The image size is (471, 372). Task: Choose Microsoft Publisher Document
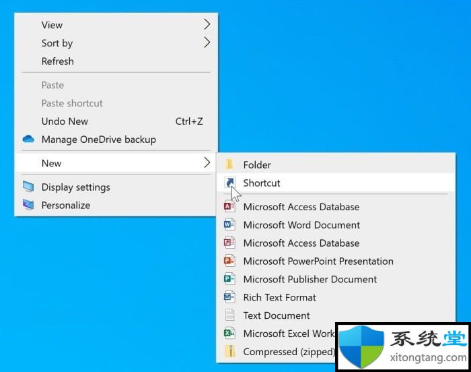[x=336, y=279]
